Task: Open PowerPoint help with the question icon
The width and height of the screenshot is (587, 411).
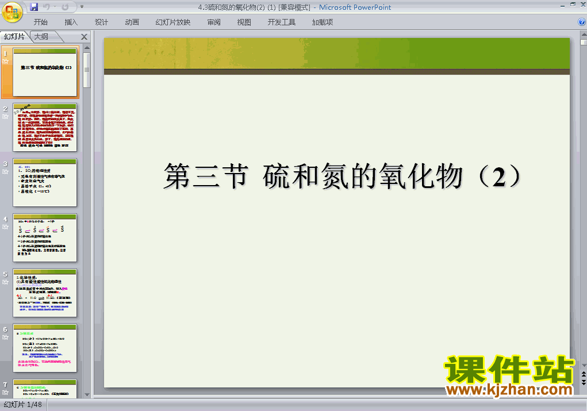Action: click(582, 22)
